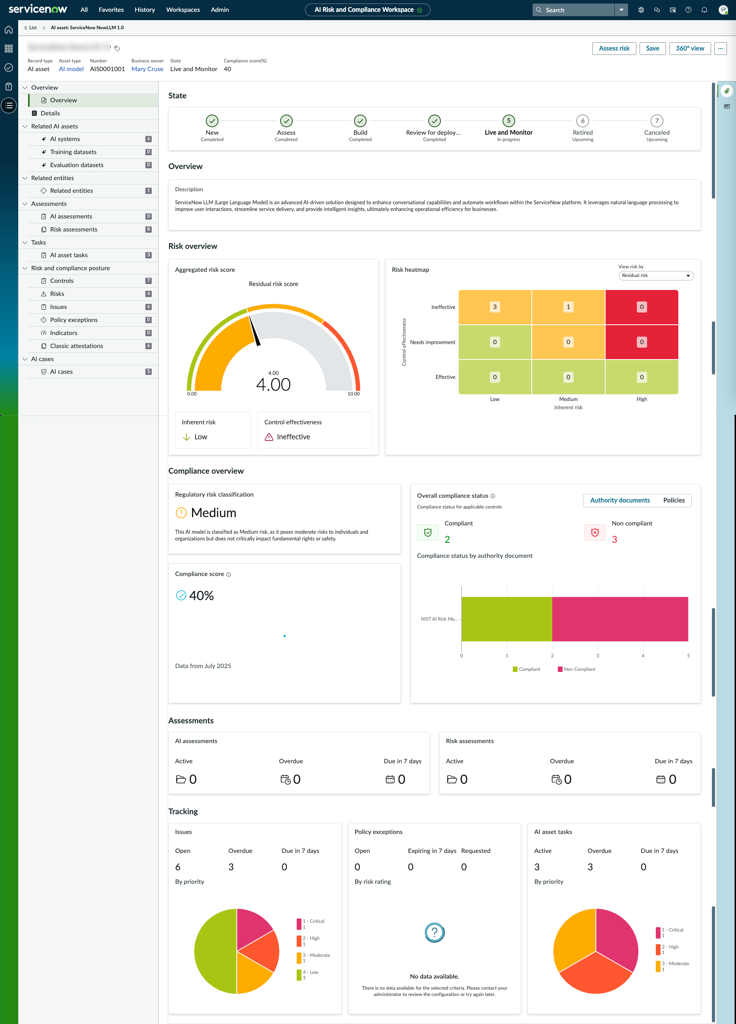Open AI systems in the tree
The image size is (736, 1024).
[93, 139]
